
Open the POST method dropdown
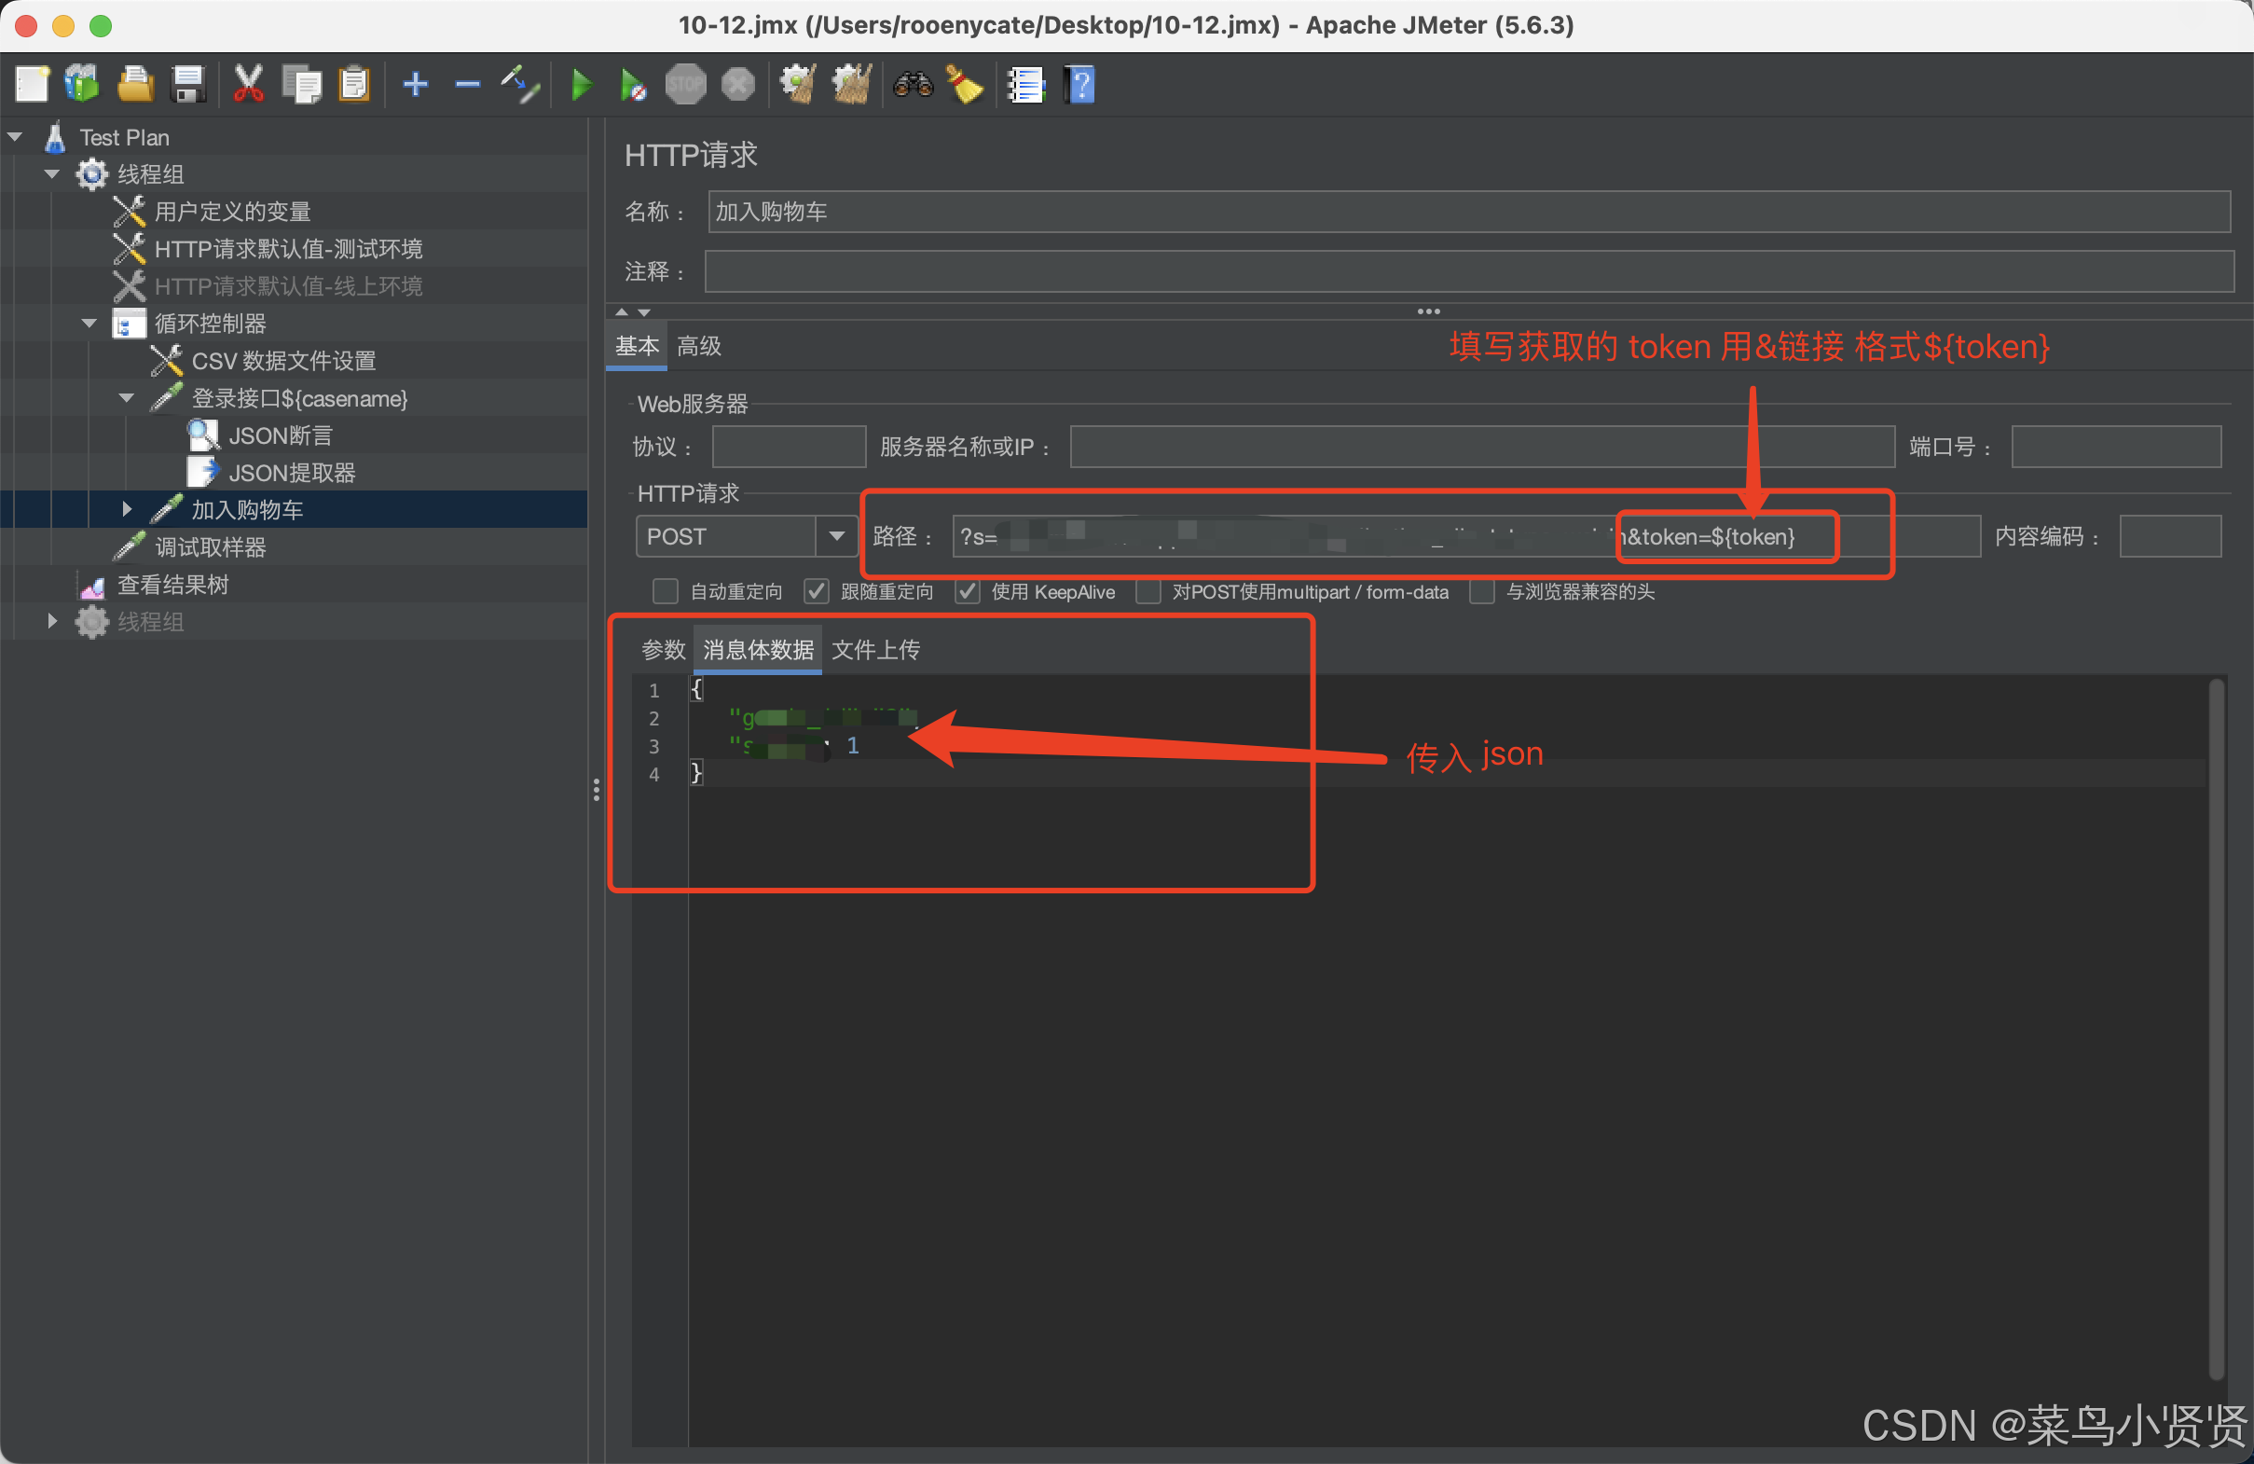tap(836, 537)
